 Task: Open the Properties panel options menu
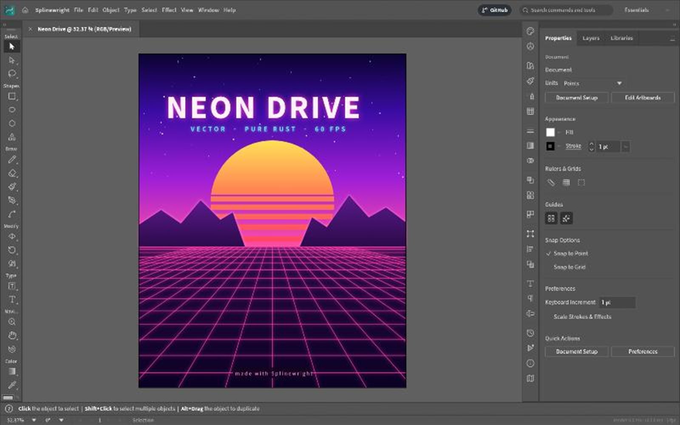point(672,38)
